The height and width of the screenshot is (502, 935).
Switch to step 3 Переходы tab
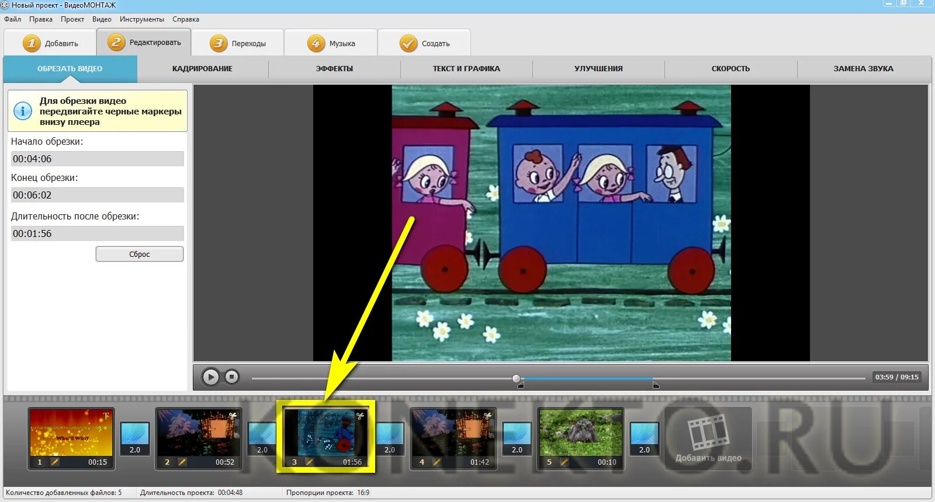[238, 43]
